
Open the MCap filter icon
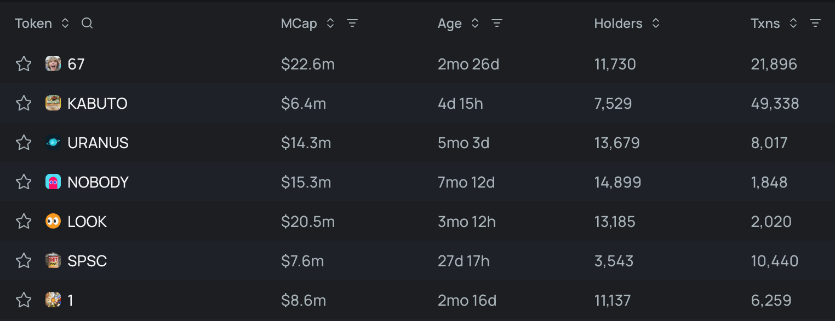(x=352, y=24)
